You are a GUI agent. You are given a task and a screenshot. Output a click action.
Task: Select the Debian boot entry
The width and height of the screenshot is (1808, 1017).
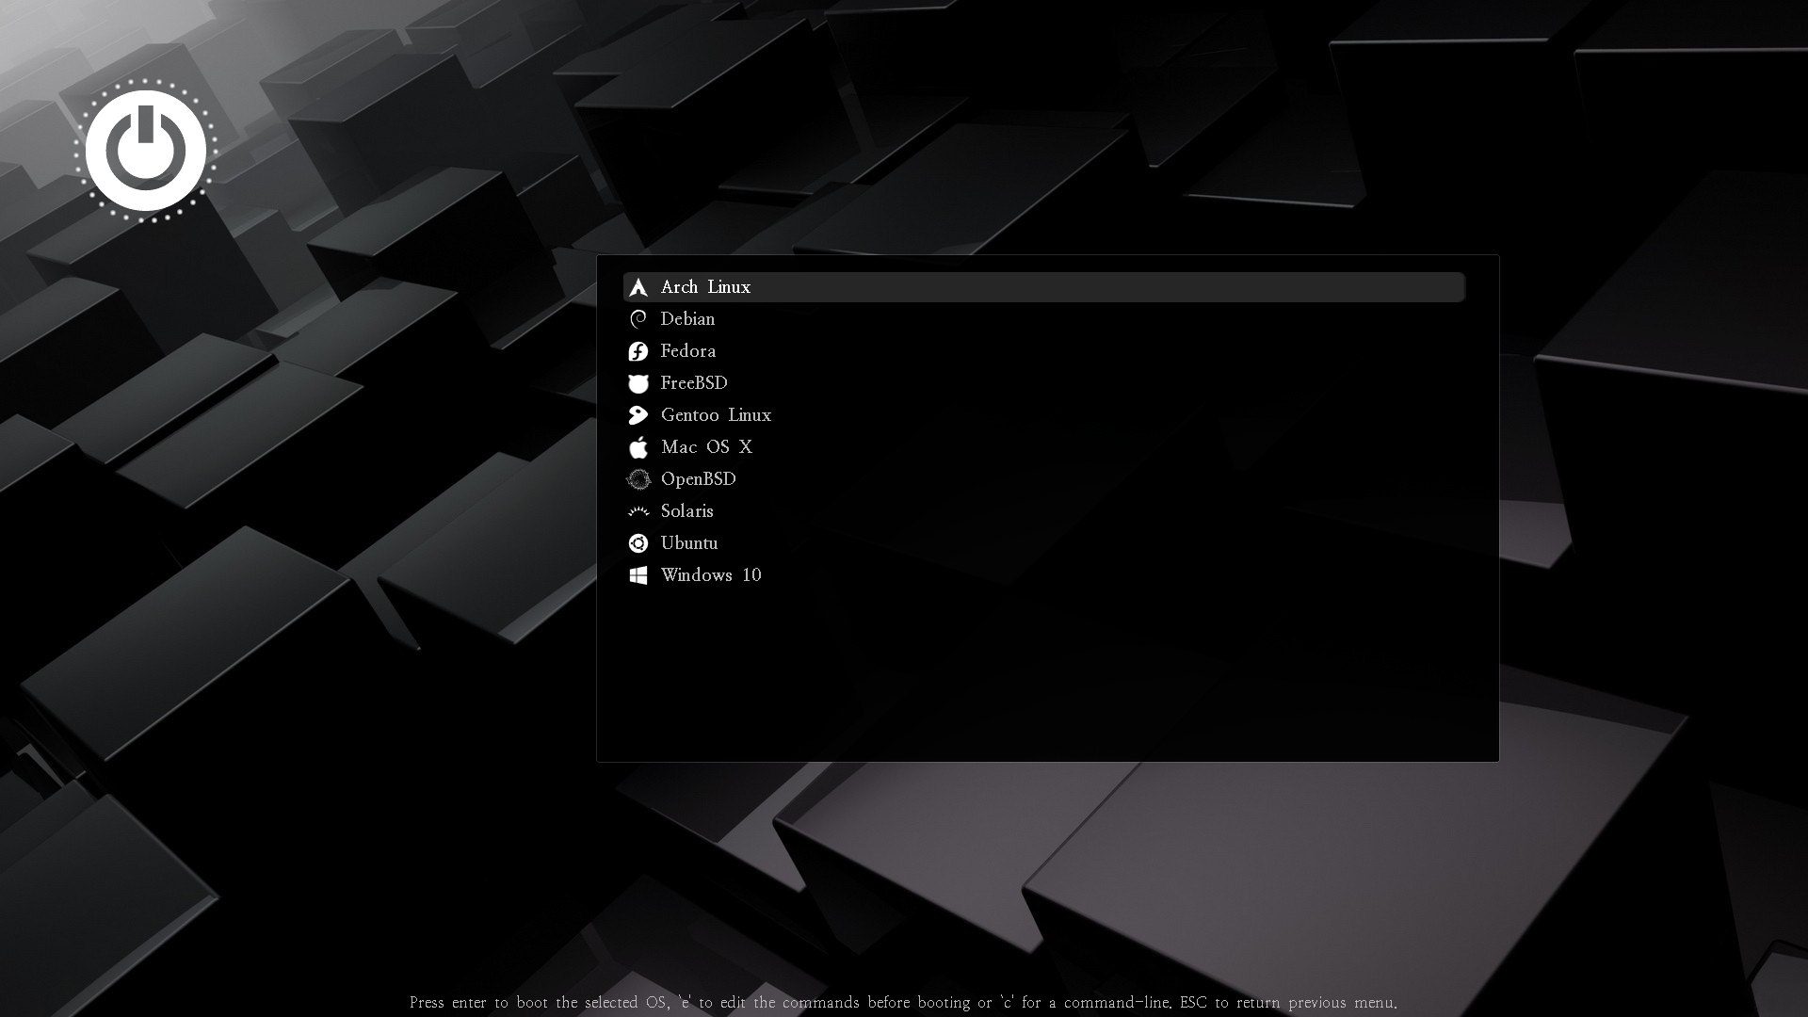(1043, 319)
